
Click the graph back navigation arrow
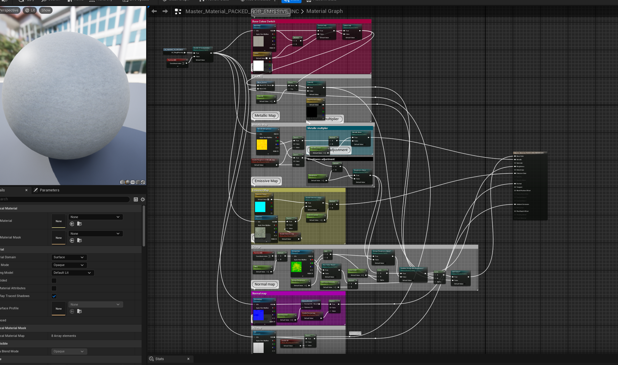tap(154, 11)
